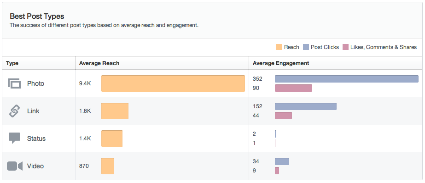The width and height of the screenshot is (425, 183).
Task: Click the Average Engagement column header
Action: [x=281, y=63]
